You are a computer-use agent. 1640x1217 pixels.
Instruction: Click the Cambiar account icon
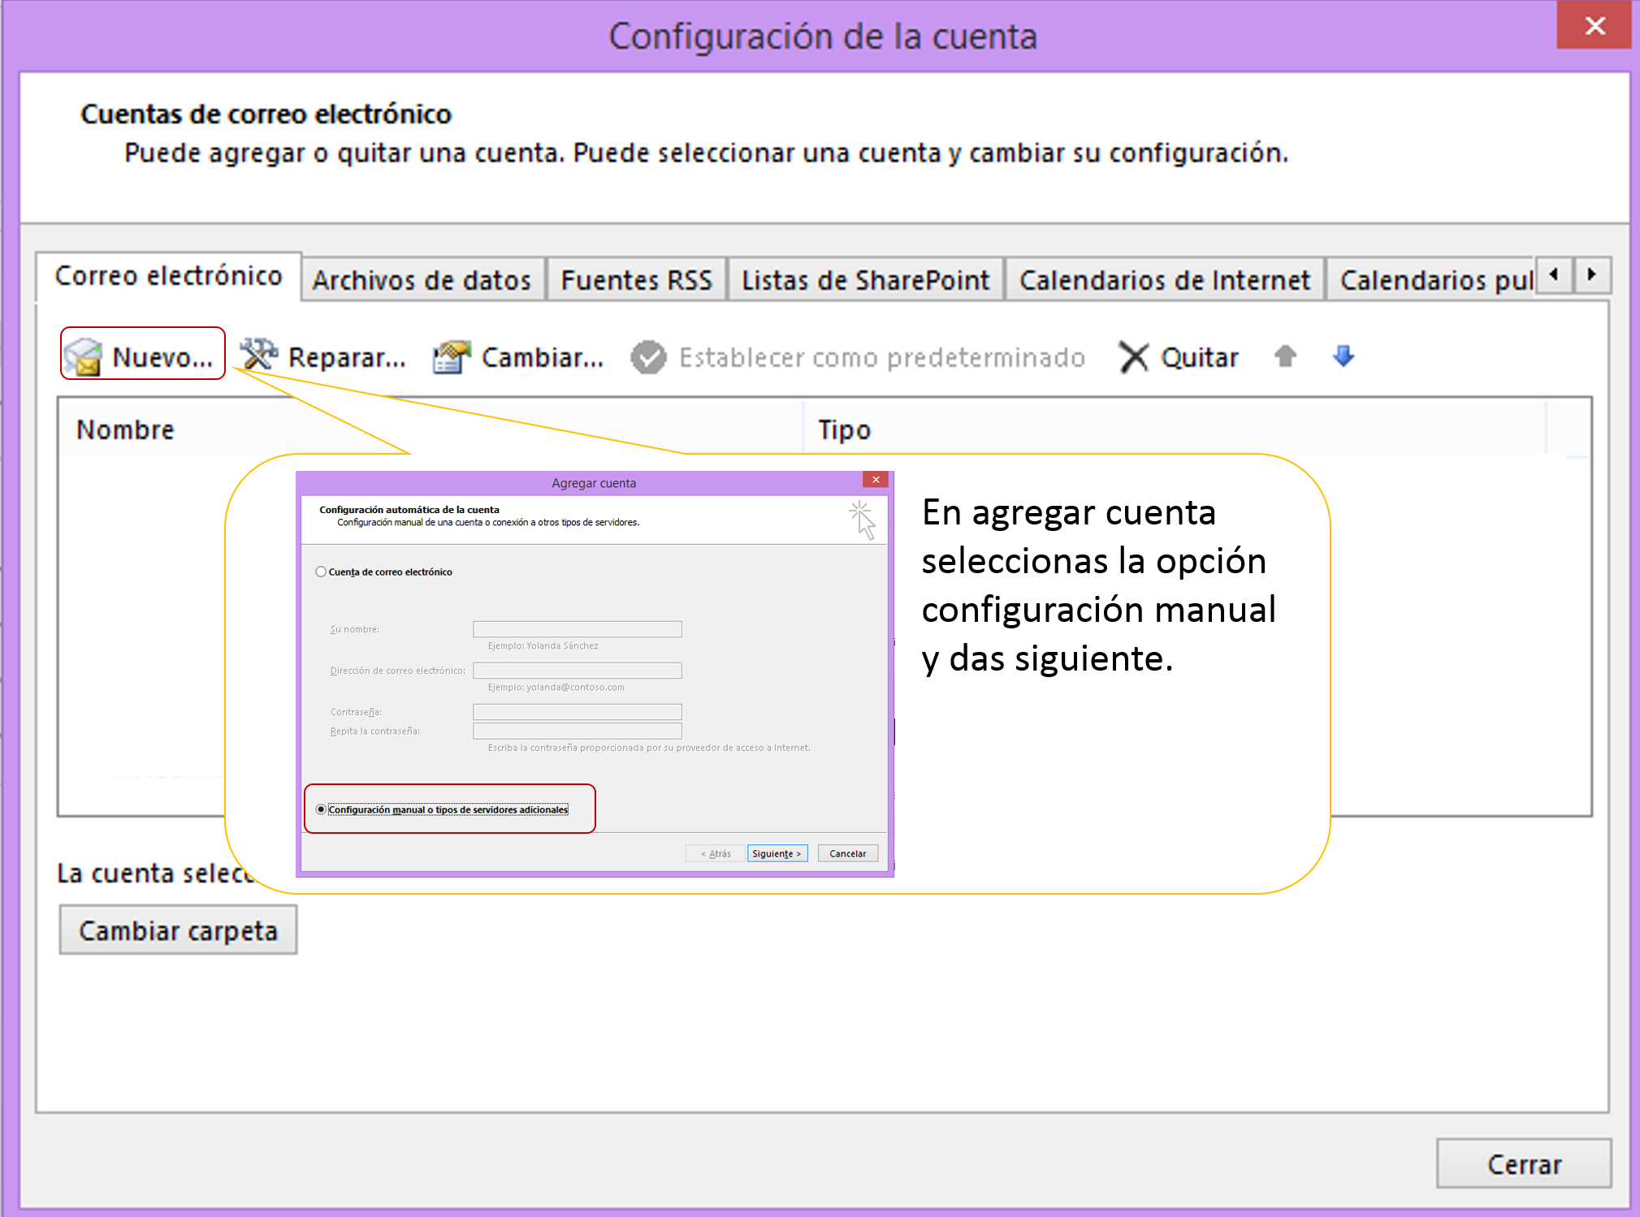[452, 356]
